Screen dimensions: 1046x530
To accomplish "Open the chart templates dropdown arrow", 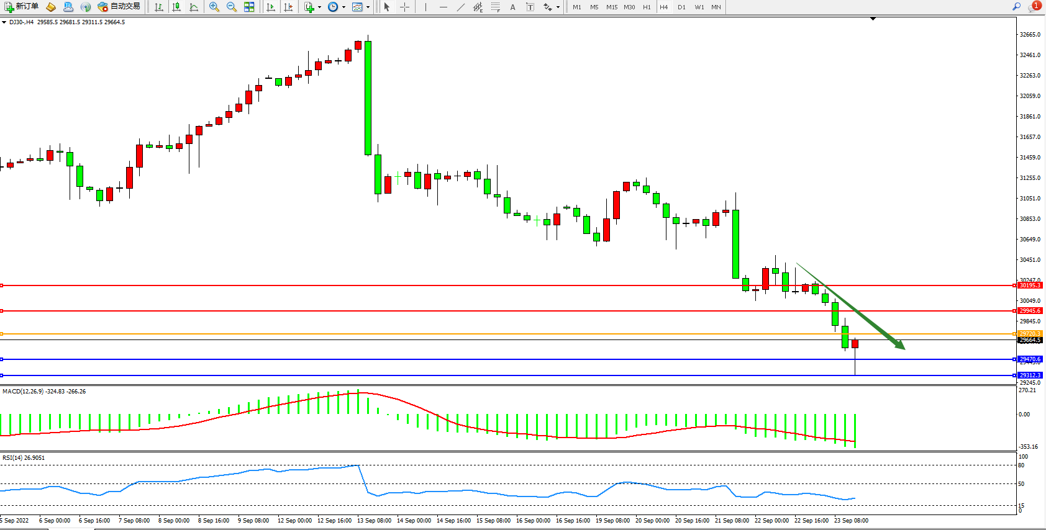I will pyautogui.click(x=368, y=7).
